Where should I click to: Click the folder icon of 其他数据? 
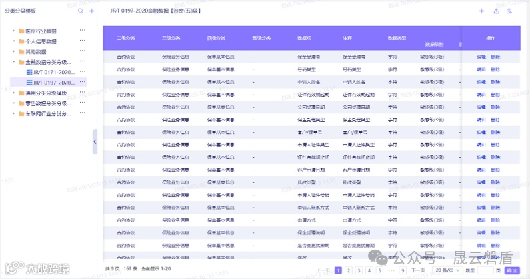21,52
